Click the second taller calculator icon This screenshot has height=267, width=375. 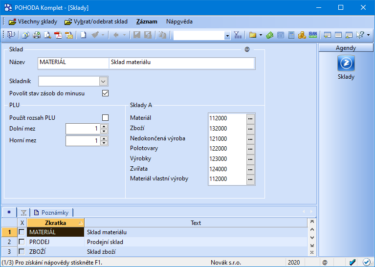coord(291,35)
